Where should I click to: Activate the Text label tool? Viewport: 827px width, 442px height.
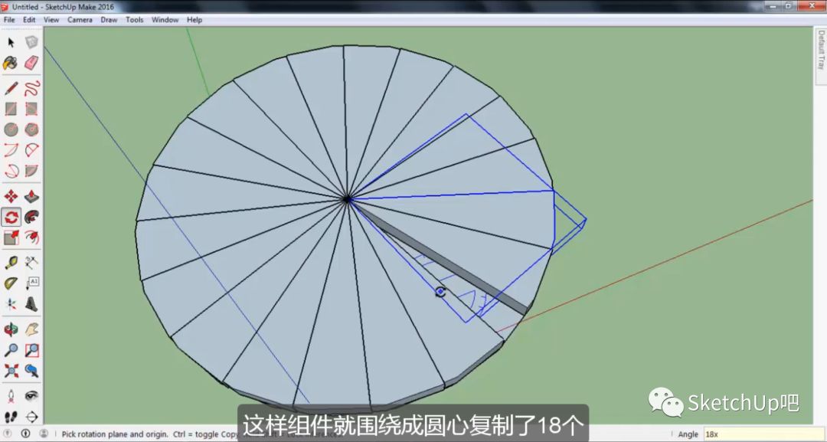(x=31, y=283)
